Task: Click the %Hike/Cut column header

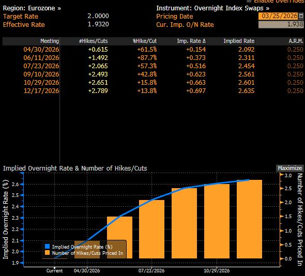Action: [x=145, y=41]
